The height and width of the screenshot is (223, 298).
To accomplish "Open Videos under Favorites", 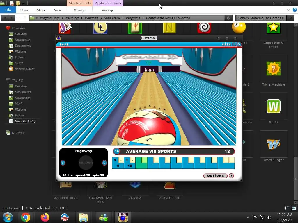I will coord(19,57).
